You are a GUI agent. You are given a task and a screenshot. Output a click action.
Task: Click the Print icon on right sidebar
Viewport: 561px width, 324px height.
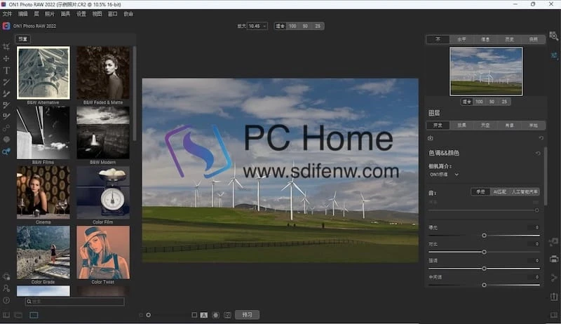coord(554,259)
